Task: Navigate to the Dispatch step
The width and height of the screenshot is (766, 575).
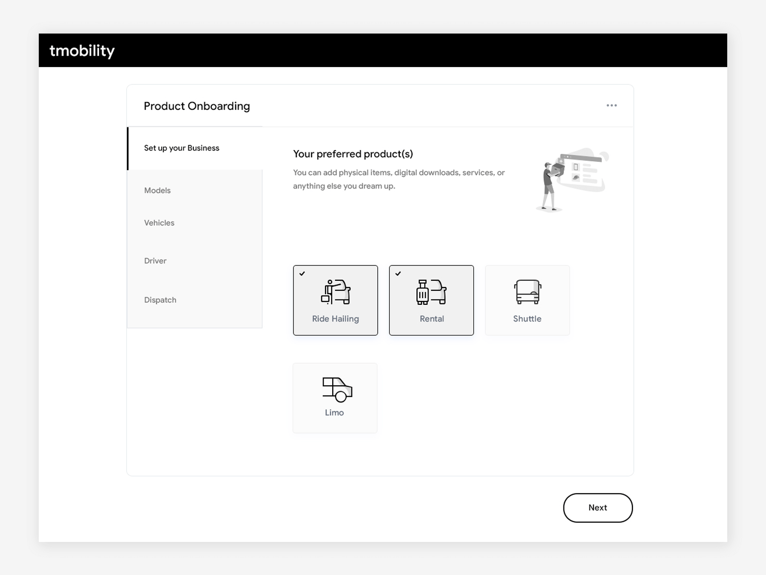Action: [160, 300]
